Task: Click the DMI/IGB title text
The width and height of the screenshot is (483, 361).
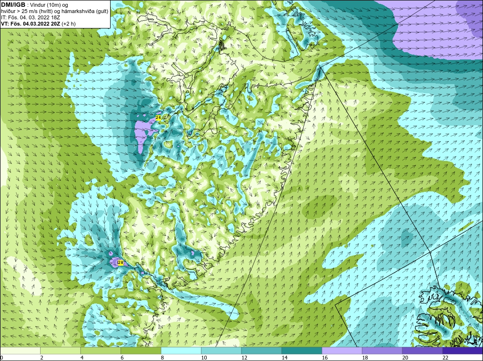Action: (13, 5)
